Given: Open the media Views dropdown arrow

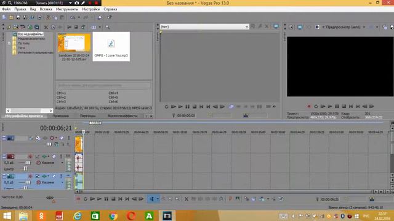Looking at the screenshot, I should pyautogui.click(x=100, y=27).
